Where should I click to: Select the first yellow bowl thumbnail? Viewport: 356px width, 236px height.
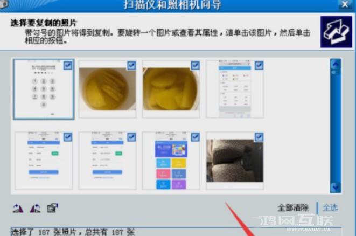pyautogui.click(x=107, y=89)
